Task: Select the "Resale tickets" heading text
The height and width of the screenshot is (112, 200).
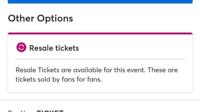Action: pos(54,48)
